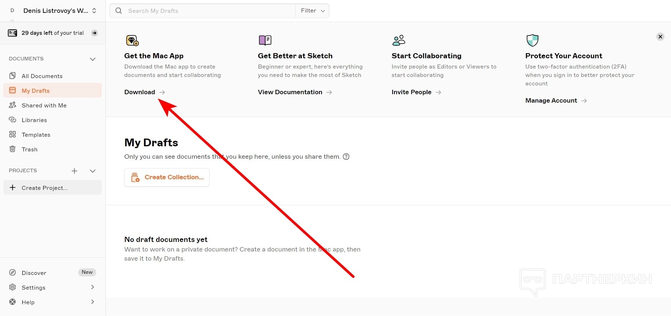Viewport: 671px width, 316px height.
Task: Click the Protect Your Account shield icon
Action: [532, 40]
